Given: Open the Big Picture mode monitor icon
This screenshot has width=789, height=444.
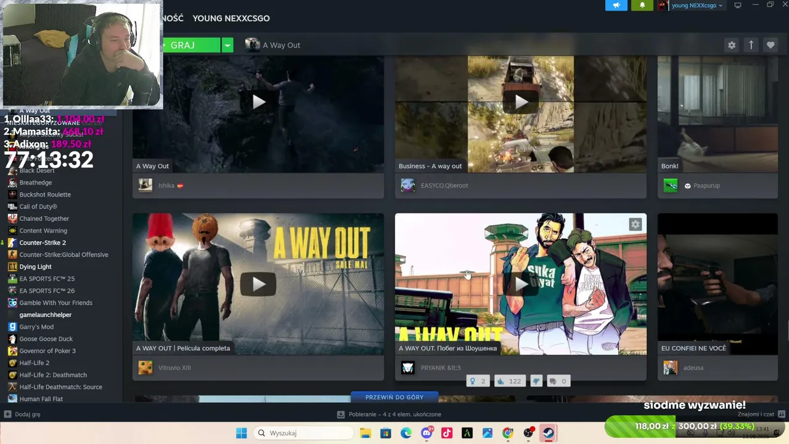Looking at the screenshot, I should [x=738, y=6].
